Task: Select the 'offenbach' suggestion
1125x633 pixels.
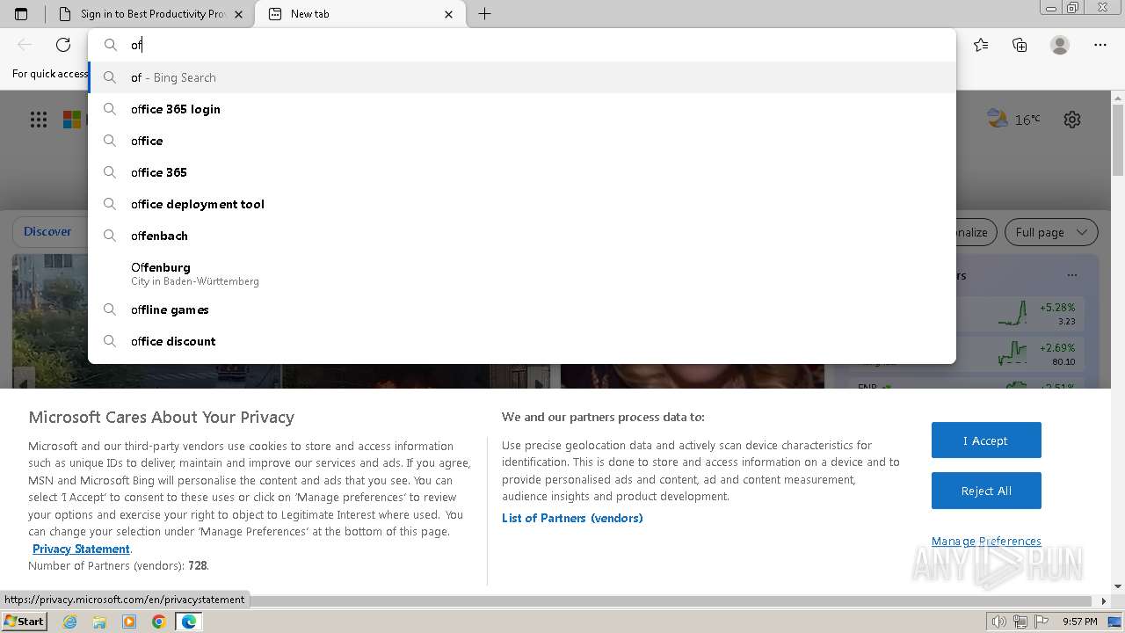Action: 522,236
